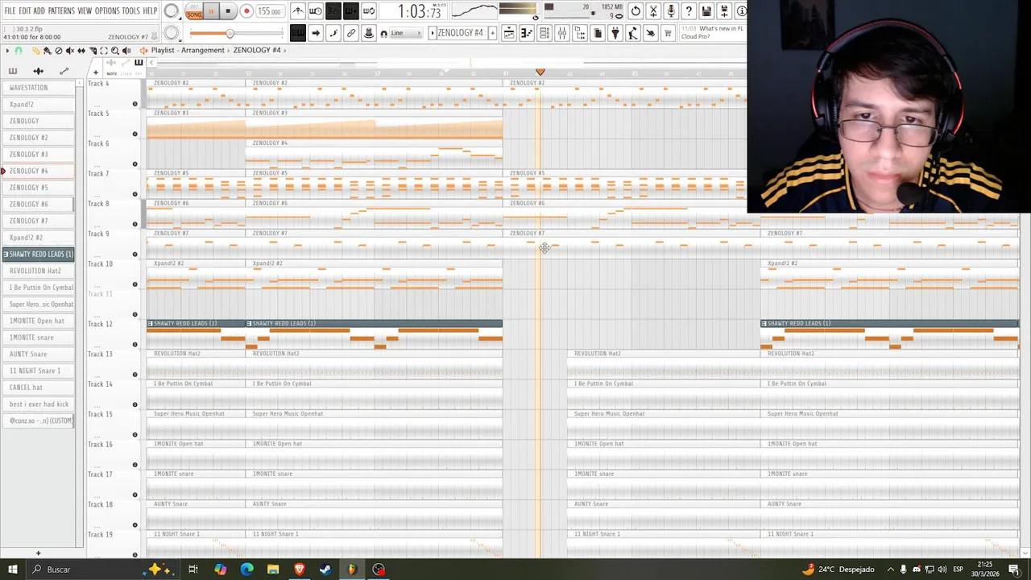Show hidden system tray icons
The height and width of the screenshot is (580, 1031).
coord(890,570)
